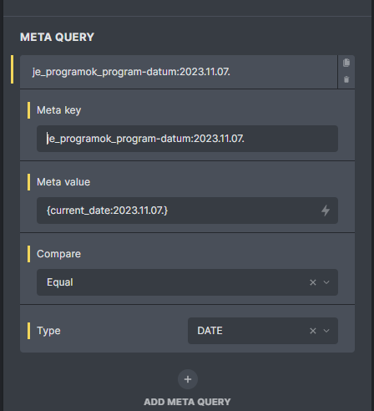Delete the meta query using trash icon
This screenshot has width=374, height=411.
[x=346, y=79]
